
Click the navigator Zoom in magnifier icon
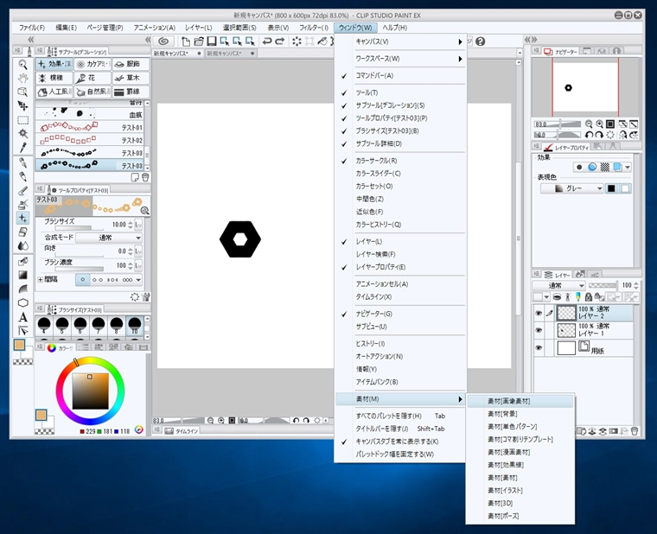click(x=600, y=124)
